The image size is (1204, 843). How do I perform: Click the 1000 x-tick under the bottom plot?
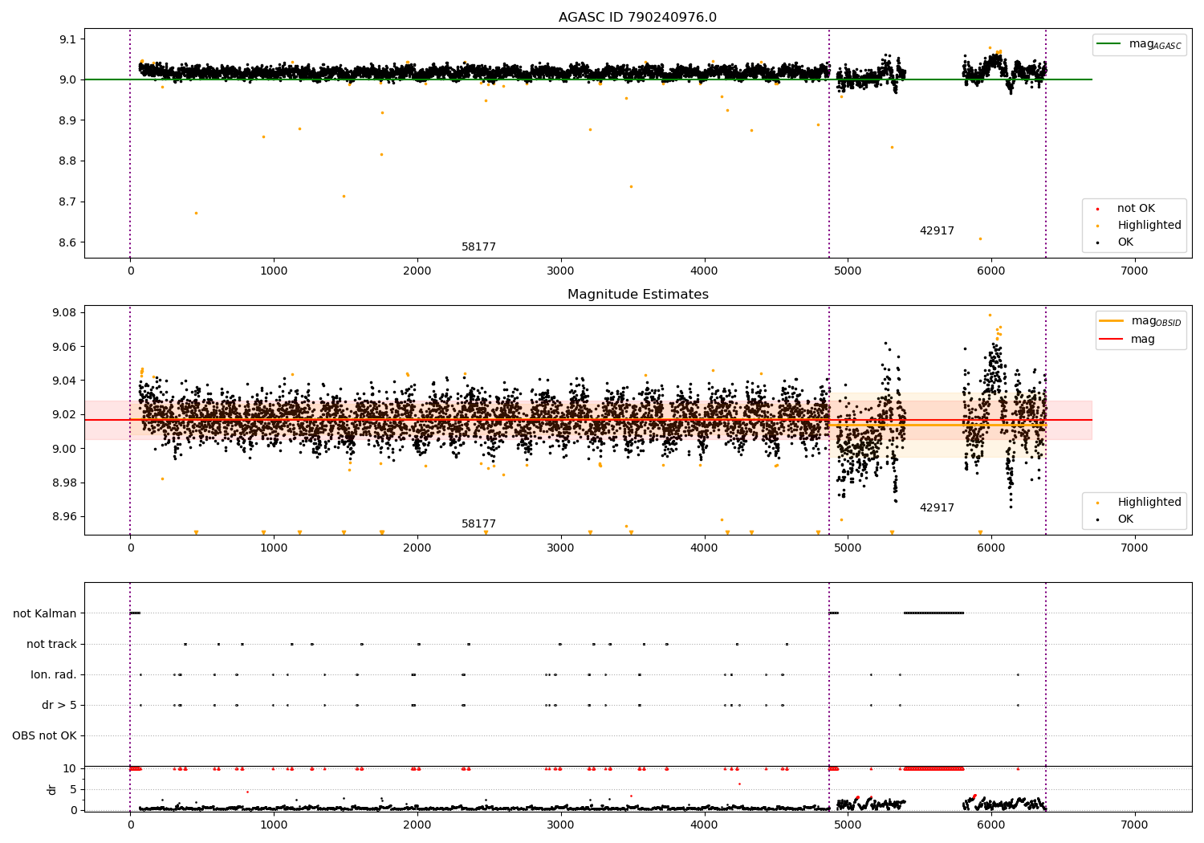274,825
